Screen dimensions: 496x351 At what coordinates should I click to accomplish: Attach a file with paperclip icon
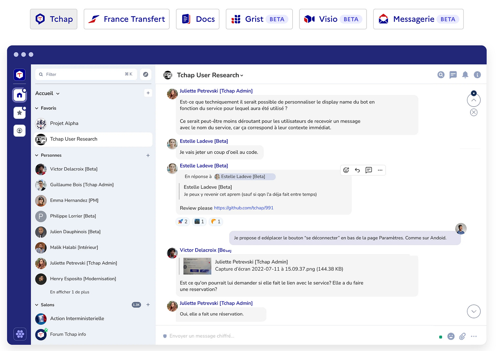pos(462,336)
